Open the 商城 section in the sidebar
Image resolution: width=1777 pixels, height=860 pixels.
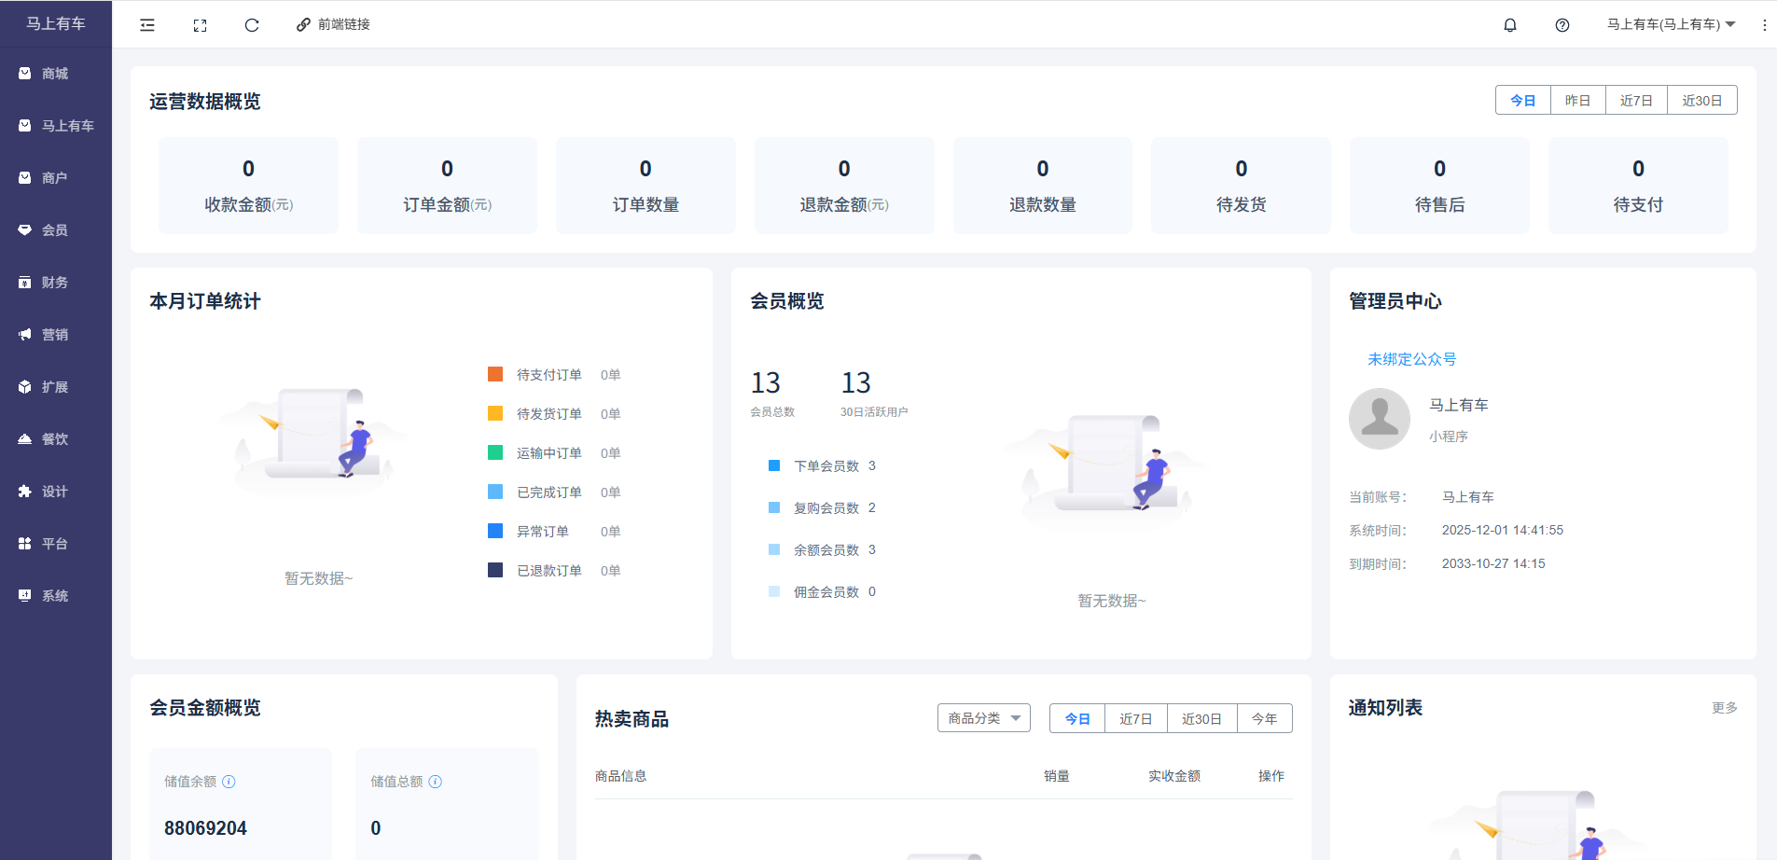click(x=56, y=73)
